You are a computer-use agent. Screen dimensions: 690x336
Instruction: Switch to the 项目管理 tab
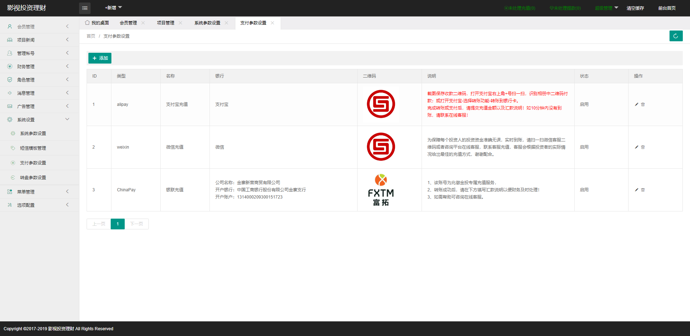pyautogui.click(x=165, y=23)
